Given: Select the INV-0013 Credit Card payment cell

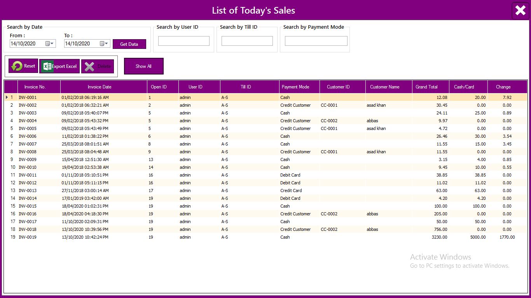Looking at the screenshot, I should (291, 191).
